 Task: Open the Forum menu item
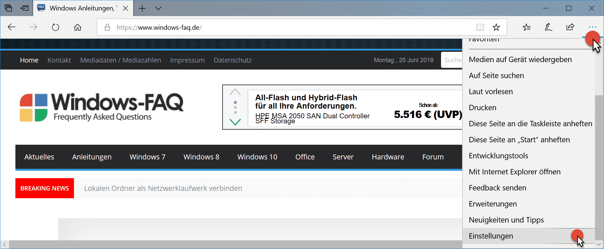(433, 157)
